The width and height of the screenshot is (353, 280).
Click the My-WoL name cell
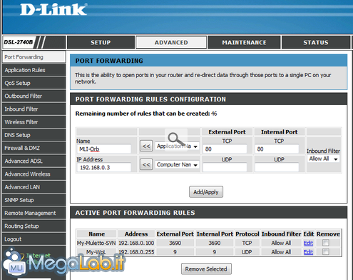point(96,252)
